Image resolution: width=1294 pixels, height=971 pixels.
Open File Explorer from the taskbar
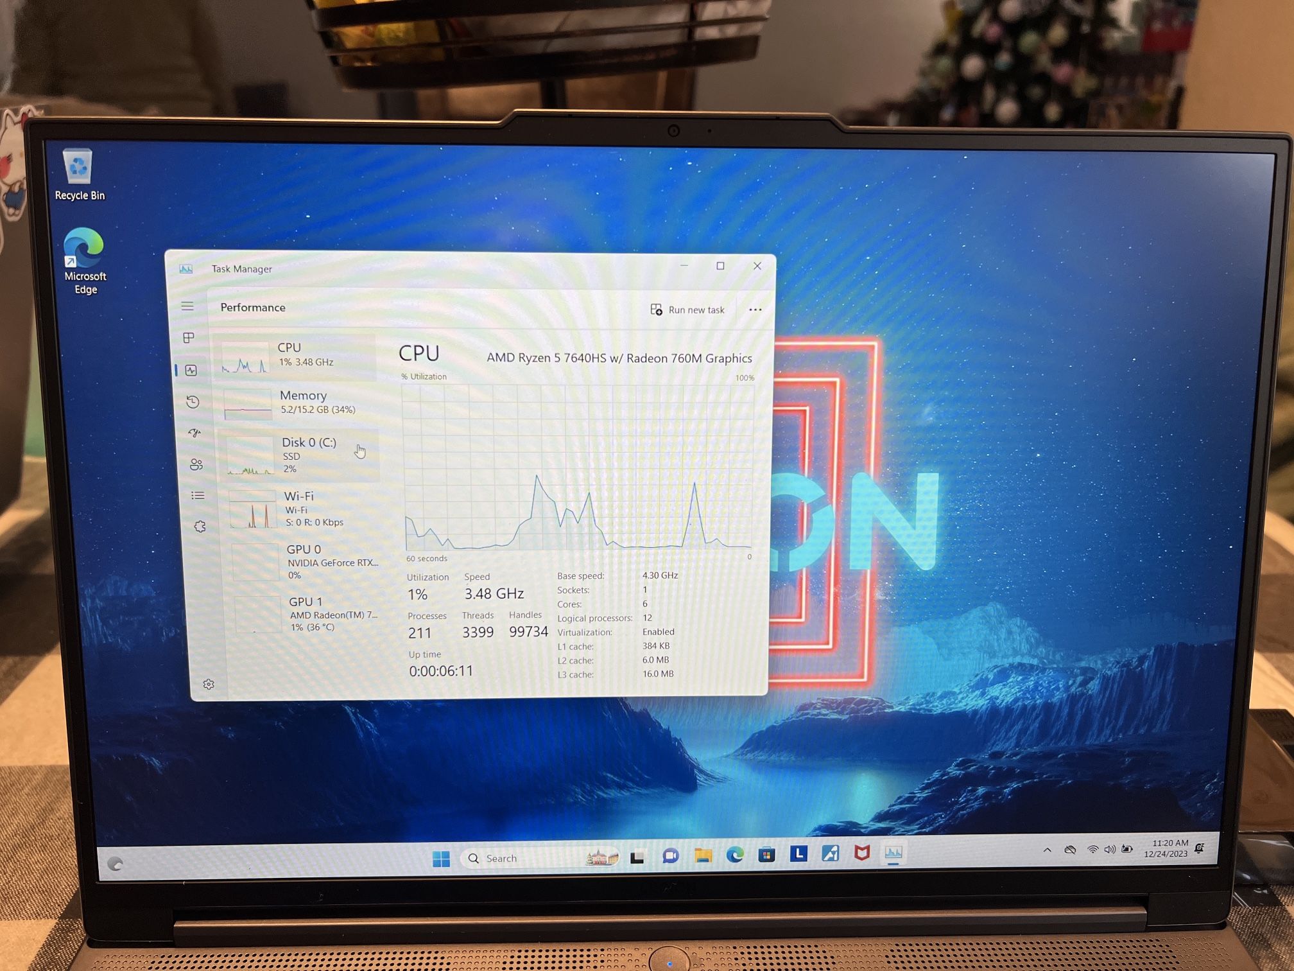pos(703,855)
